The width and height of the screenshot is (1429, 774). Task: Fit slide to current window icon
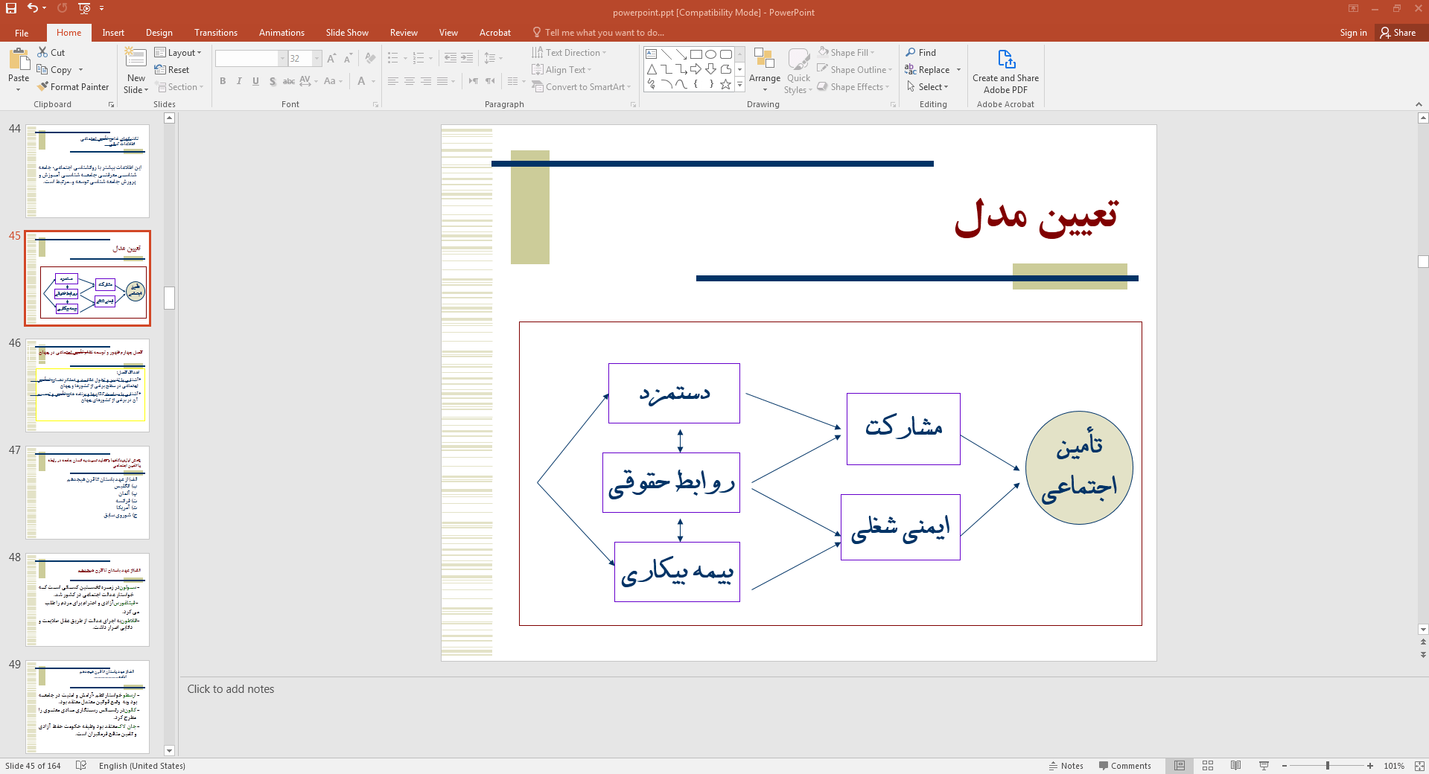pyautogui.click(x=1419, y=766)
